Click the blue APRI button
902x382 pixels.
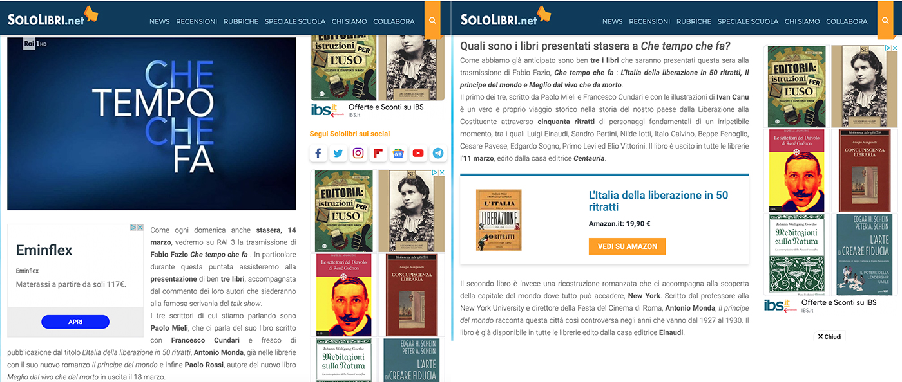pos(75,322)
